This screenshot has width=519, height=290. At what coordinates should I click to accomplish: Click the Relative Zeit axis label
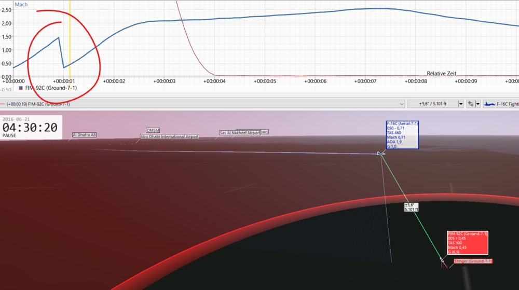[441, 74]
